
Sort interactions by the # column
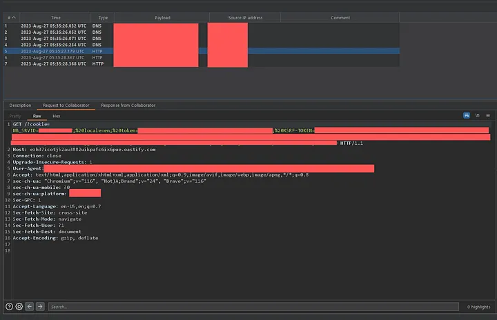click(x=12, y=18)
